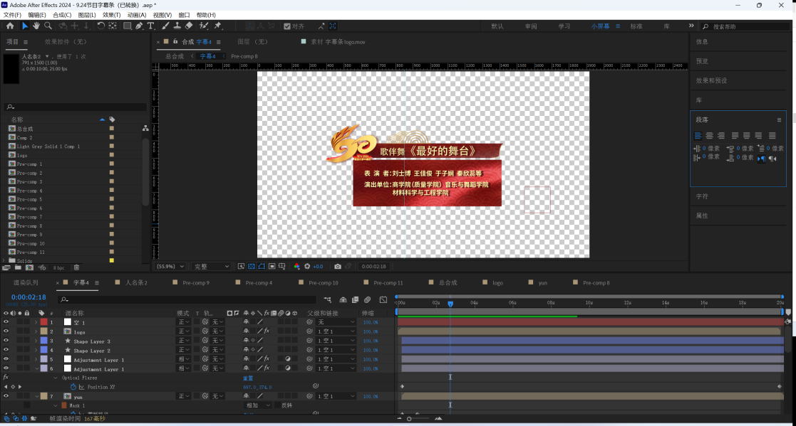This screenshot has height=426, width=796.
Task: Click the red label color swatch of layer 1
Action: pos(43,322)
